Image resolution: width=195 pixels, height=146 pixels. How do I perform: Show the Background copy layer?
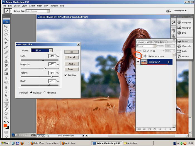[138, 56]
